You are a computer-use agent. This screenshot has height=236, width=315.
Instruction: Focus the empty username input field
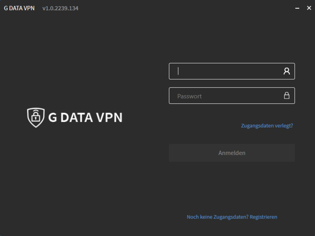tap(232, 71)
